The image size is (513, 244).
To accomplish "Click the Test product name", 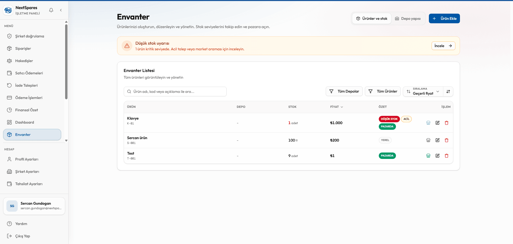I will (130, 153).
